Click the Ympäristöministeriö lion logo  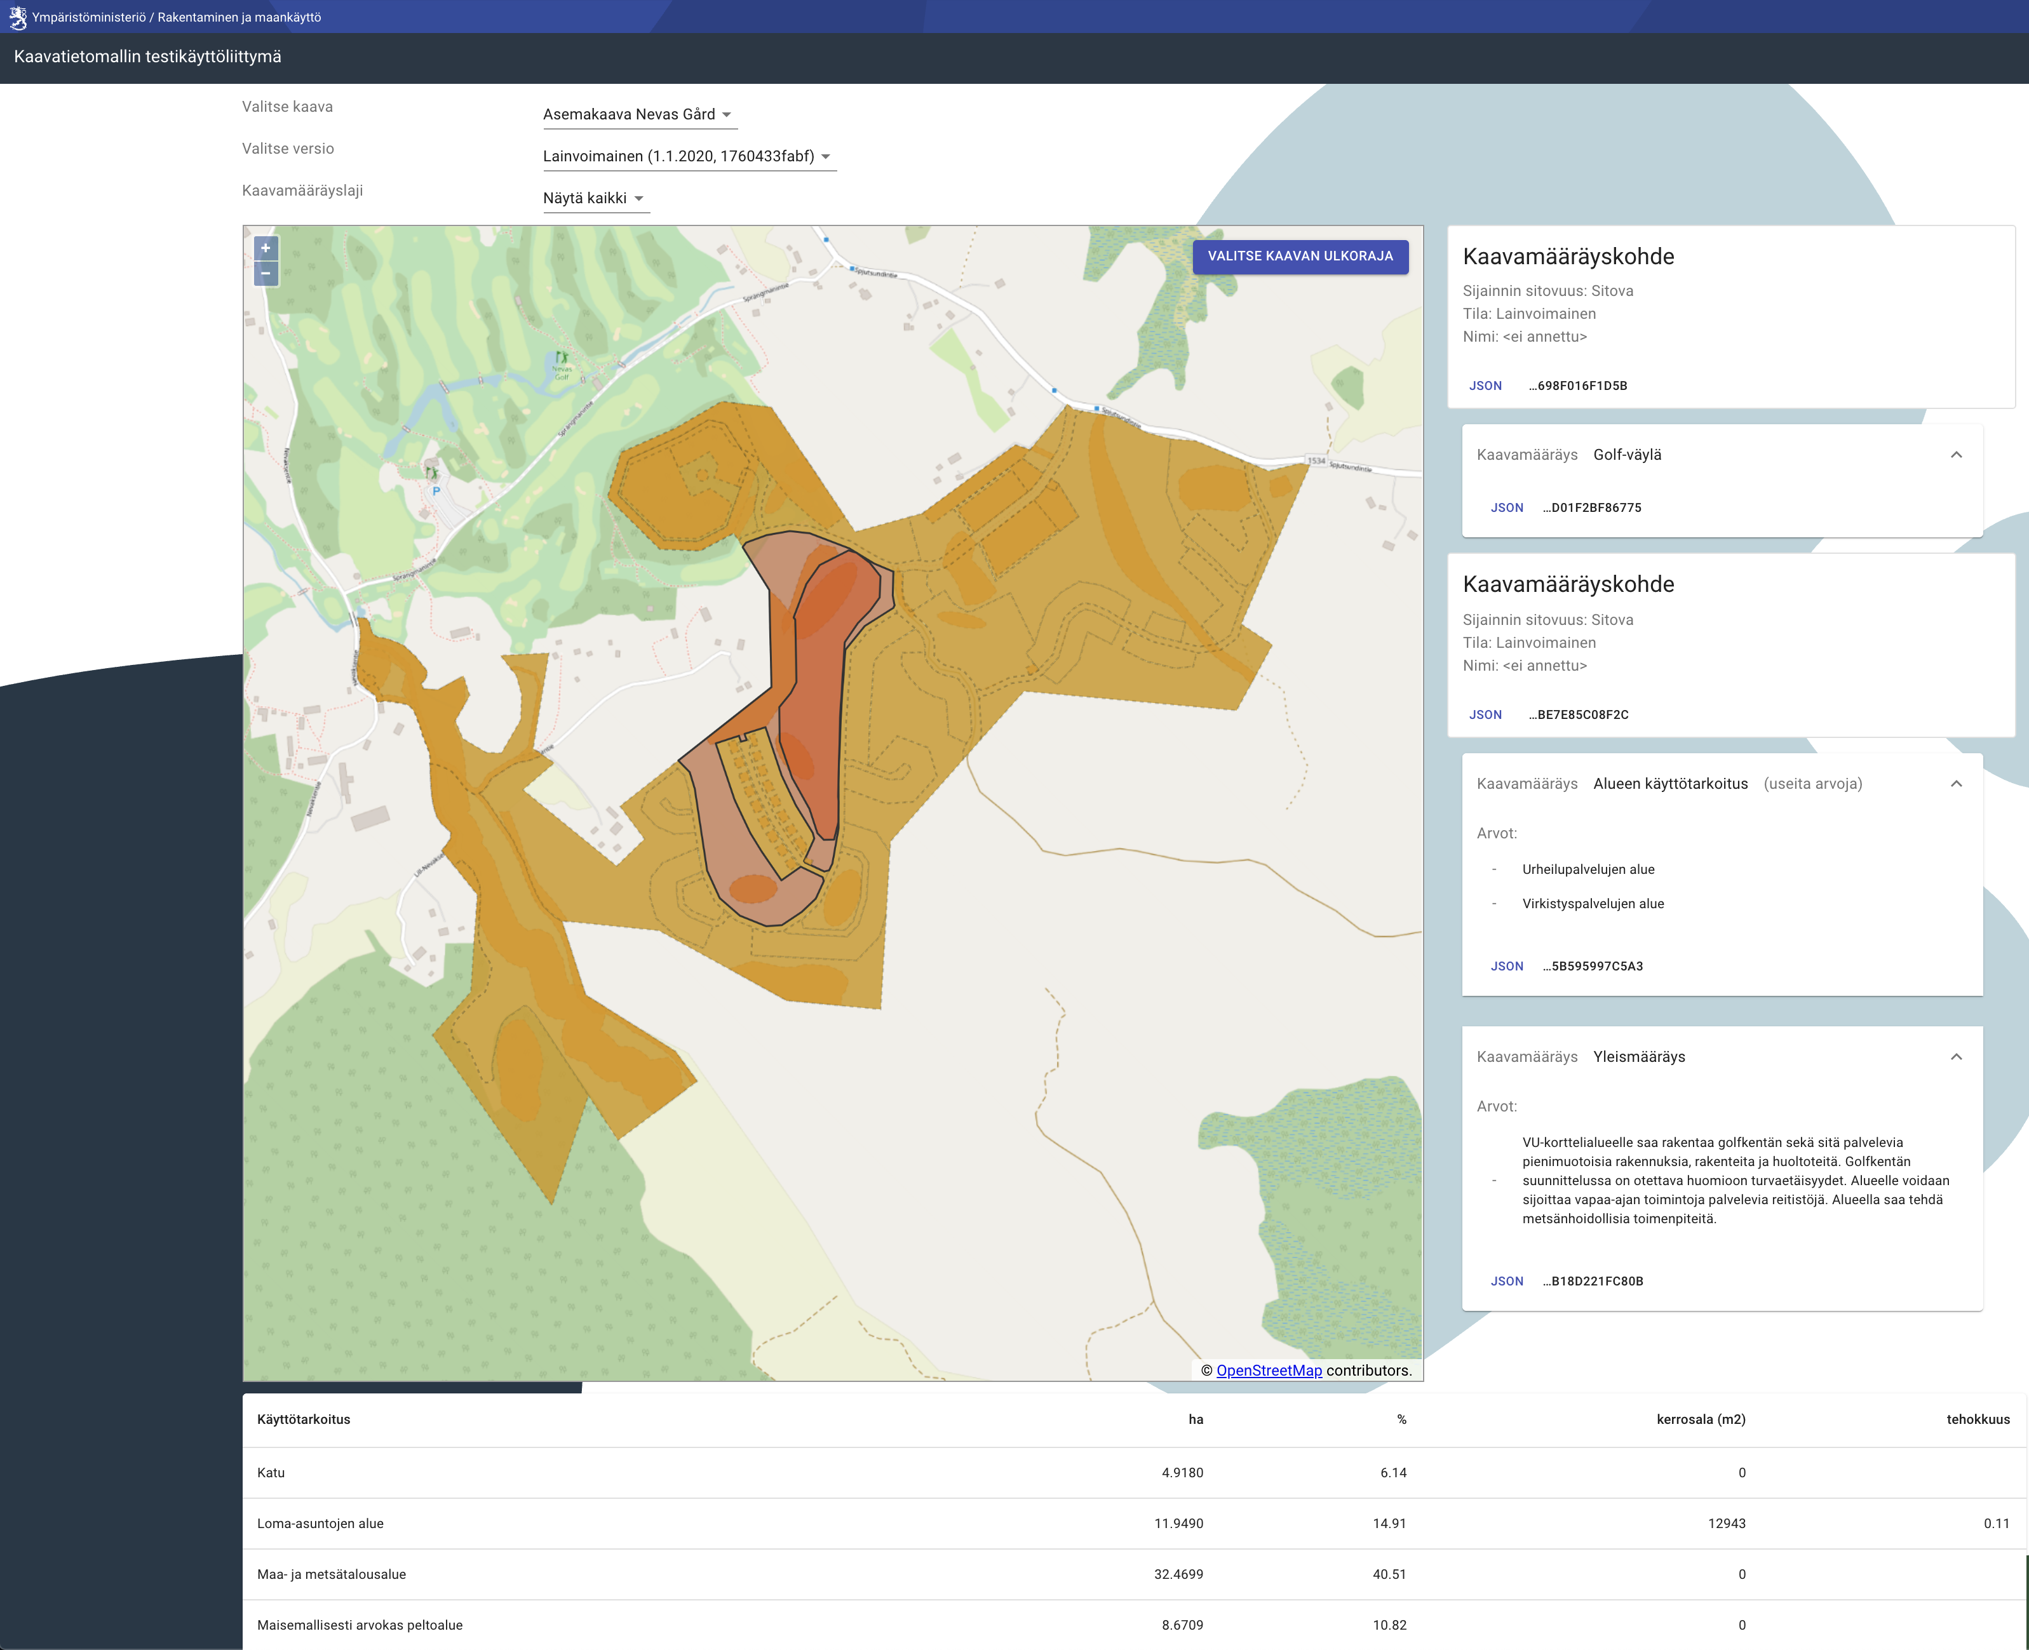[17, 17]
